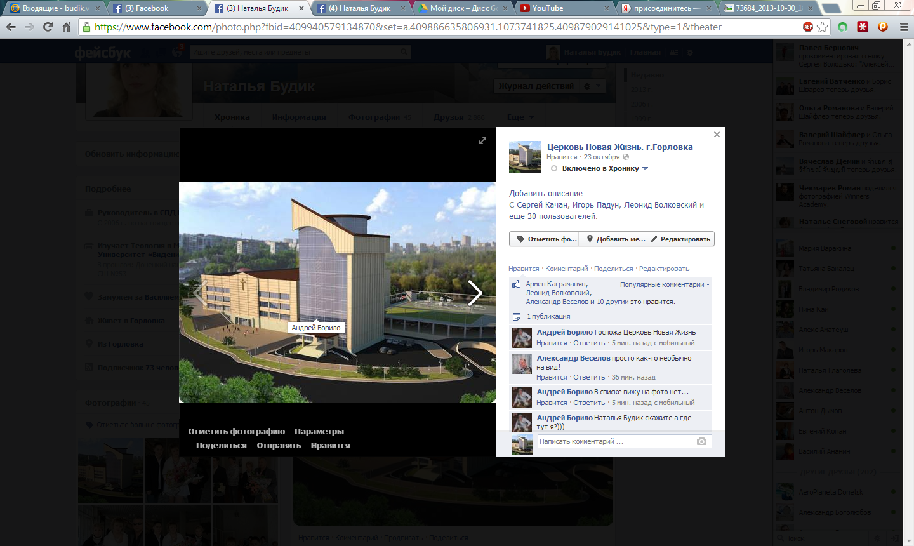The image size is (914, 546).
Task: Click the orange P extension icon
Action: [883, 27]
